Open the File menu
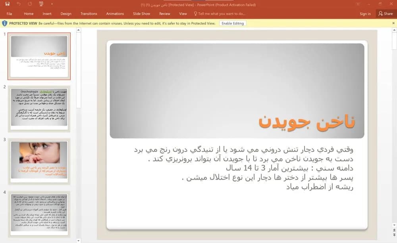The width and height of the screenshot is (397, 243). click(10, 13)
